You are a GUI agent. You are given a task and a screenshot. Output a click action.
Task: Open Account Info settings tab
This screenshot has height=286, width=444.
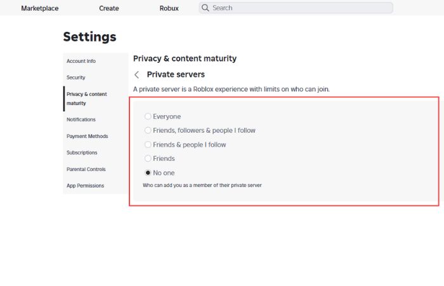pos(95,61)
